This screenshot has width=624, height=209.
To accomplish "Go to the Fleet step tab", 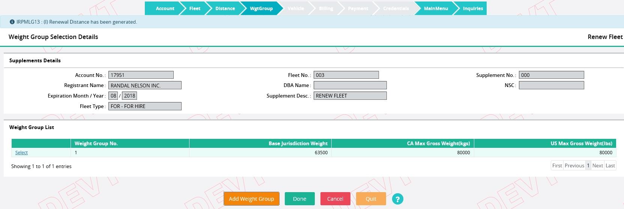I will click(194, 8).
